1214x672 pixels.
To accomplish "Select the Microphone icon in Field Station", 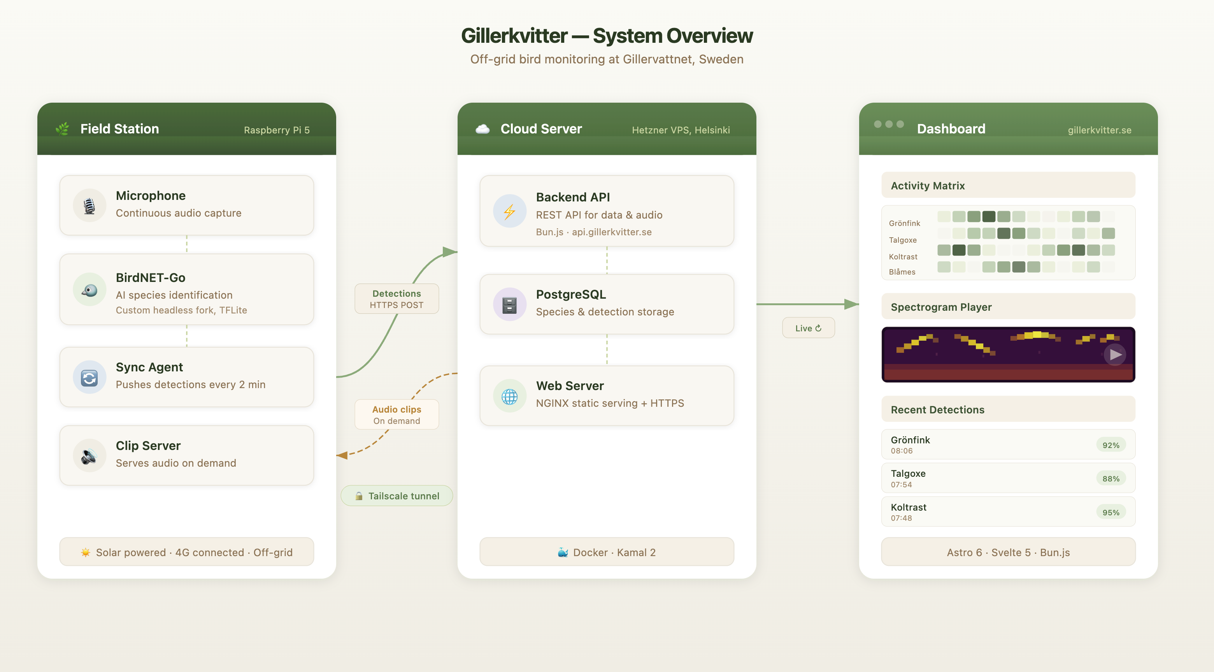I will tap(89, 205).
